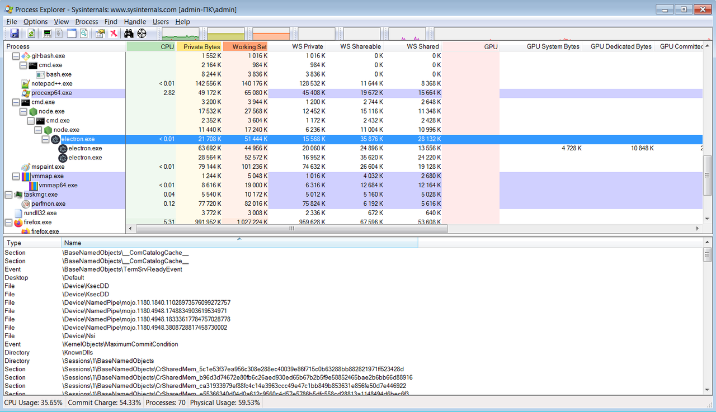Collapse the firefox.exe node with 991 952 K
The height and width of the screenshot is (412, 716).
[x=8, y=222]
